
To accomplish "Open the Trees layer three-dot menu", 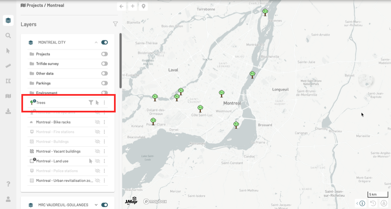I will coord(104,102).
